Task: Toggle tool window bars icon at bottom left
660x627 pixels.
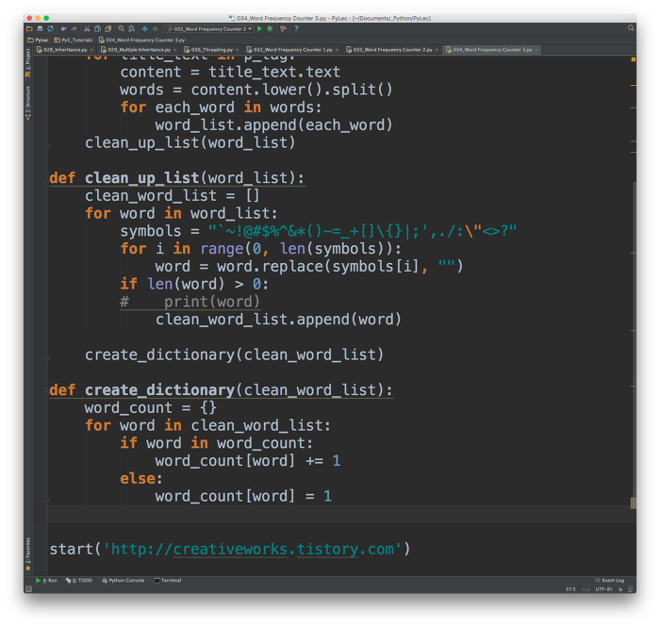Action: click(x=28, y=589)
